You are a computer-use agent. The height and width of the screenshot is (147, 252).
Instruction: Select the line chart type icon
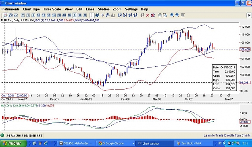pyautogui.click(x=16, y=15)
